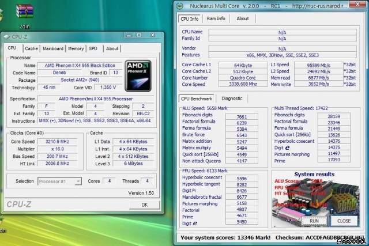Click the CPU-Z title bar icon

click(6, 37)
